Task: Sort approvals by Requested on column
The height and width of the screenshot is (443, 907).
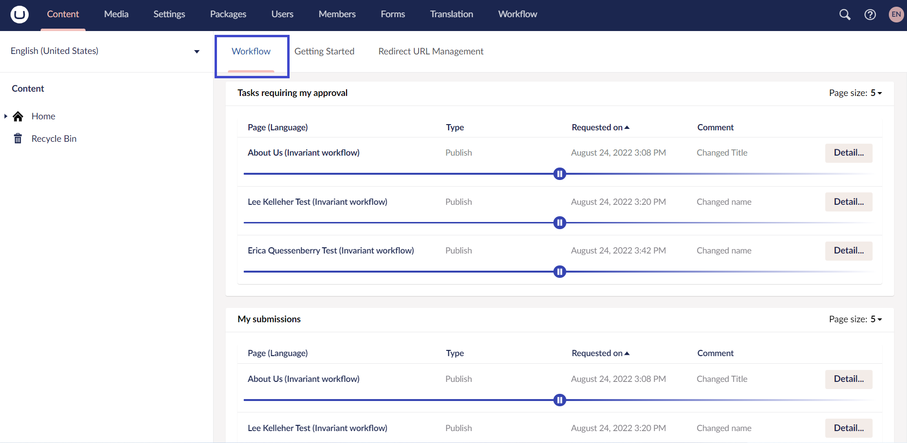Action: point(601,127)
